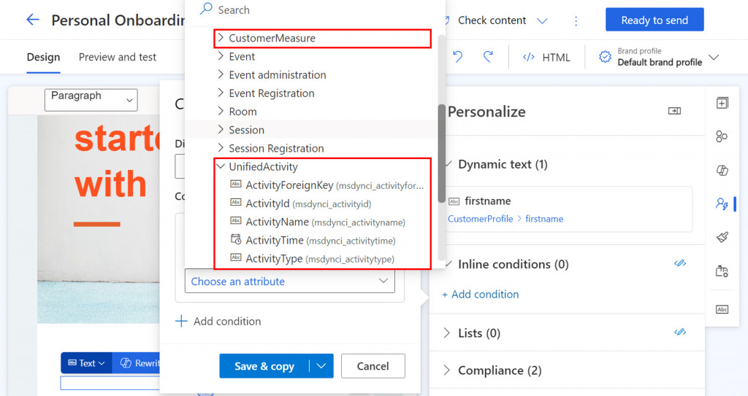Collapse the Personalize panel with dock icon

pyautogui.click(x=674, y=111)
